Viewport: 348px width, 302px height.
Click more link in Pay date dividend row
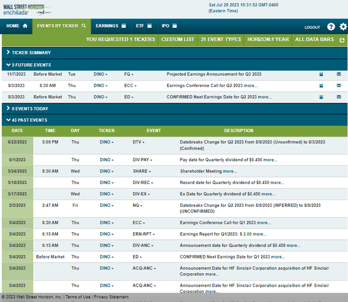click(x=270, y=160)
